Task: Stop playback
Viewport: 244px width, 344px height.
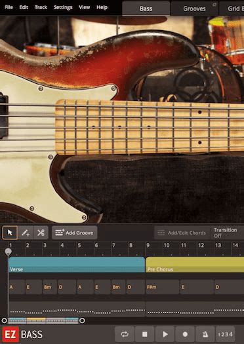Action: pos(144,334)
